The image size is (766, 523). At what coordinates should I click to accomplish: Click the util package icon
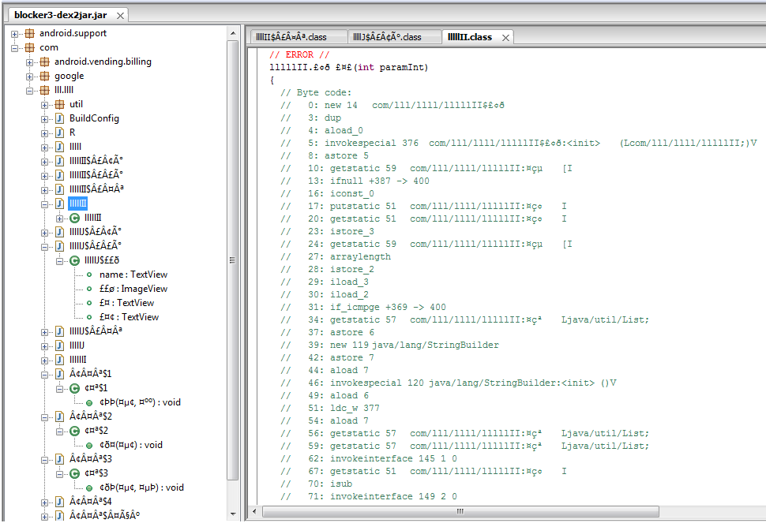pos(59,104)
